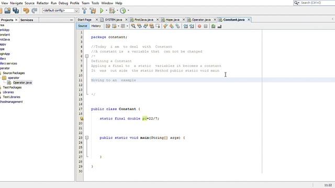The image size is (335, 188).
Task: Click the Shift Line Left icon
Action: pos(185,26)
